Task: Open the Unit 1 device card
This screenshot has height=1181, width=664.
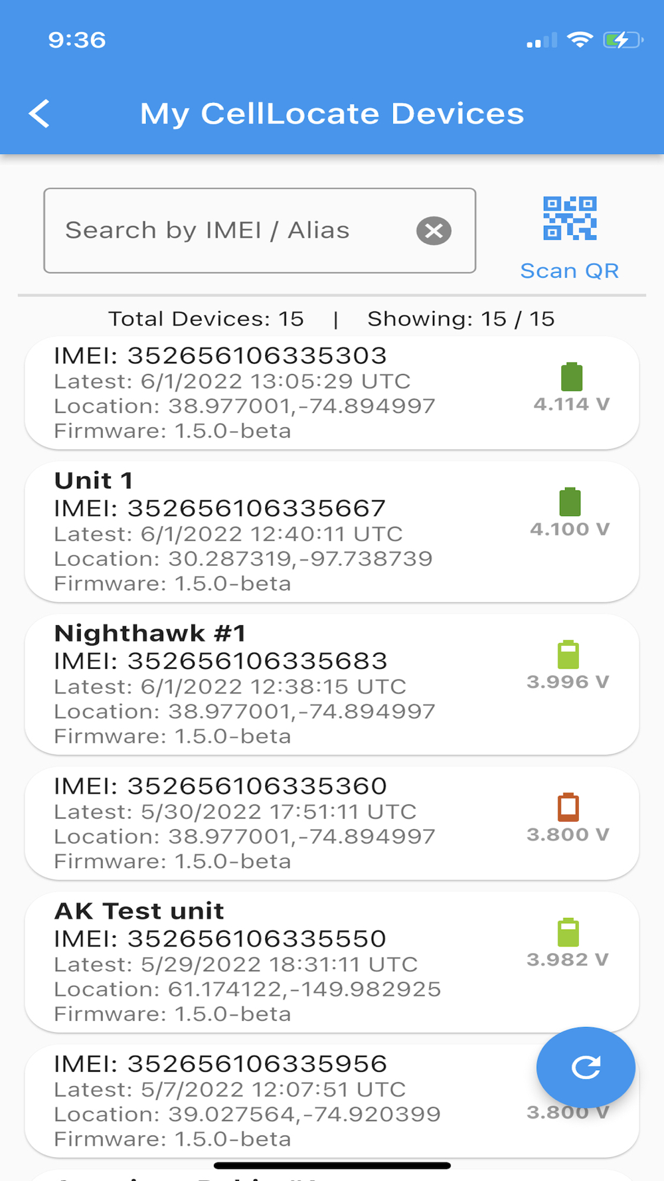Action: pyautogui.click(x=332, y=532)
